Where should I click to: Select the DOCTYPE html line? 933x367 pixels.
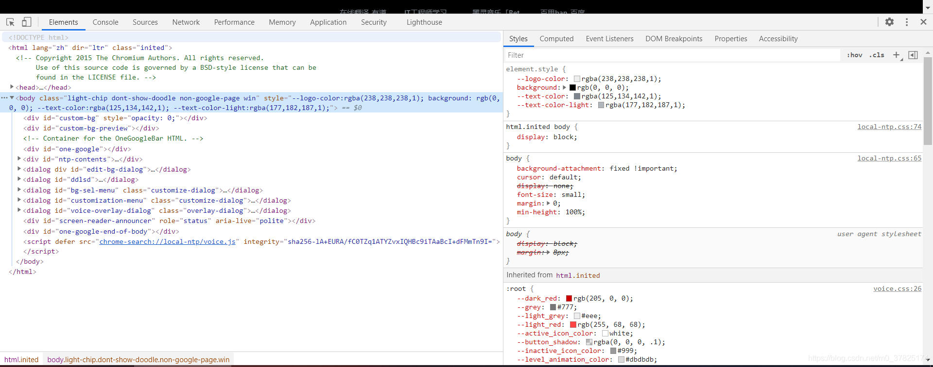[38, 37]
